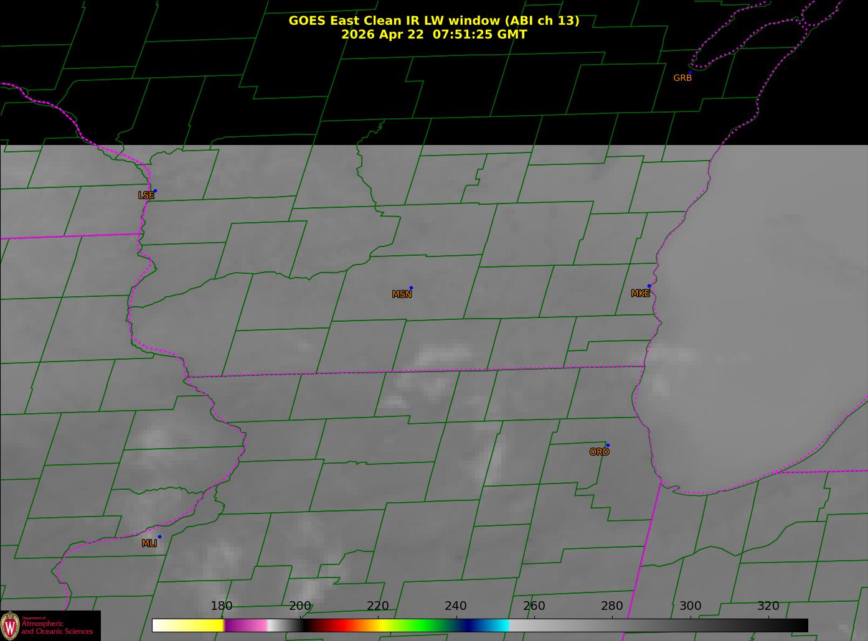
Task: Click the GRB station marker dot
Action: pos(690,72)
